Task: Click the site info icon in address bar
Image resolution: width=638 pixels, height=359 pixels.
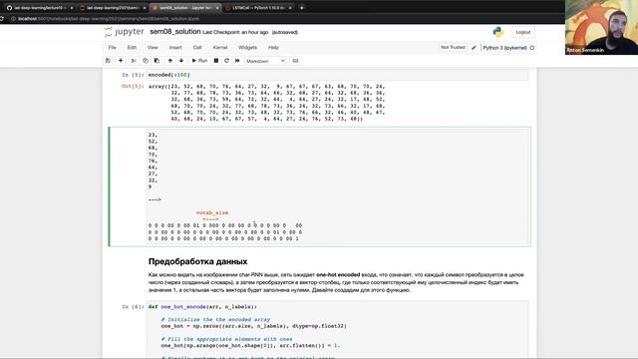Action: 13,19
